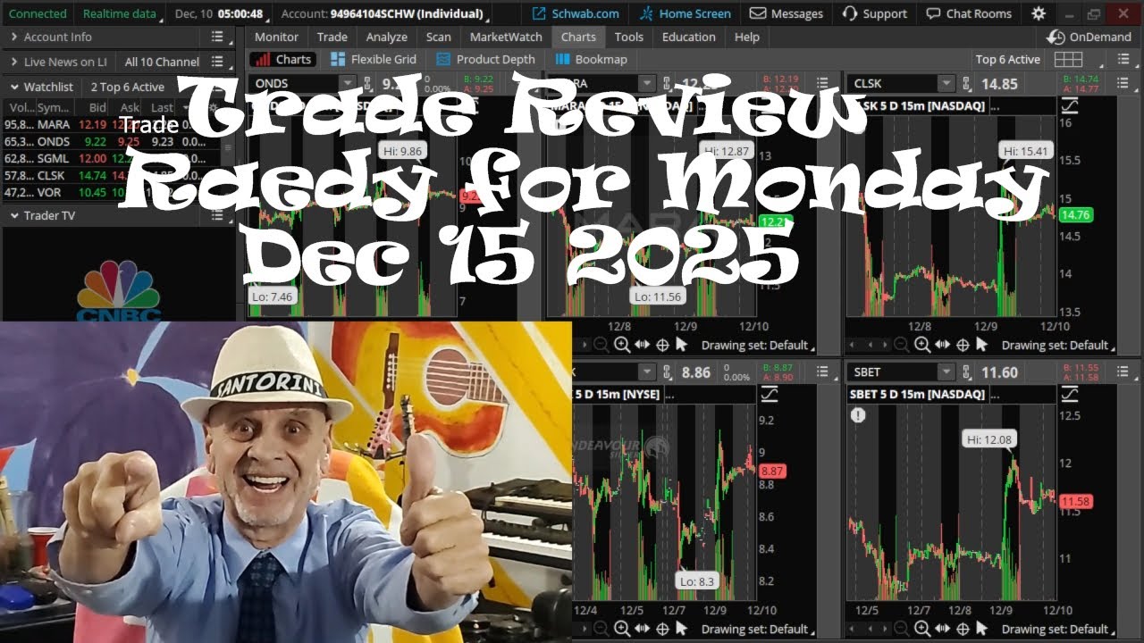This screenshot has height=643, width=1144.
Task: Select crosshair cursor on the CLSK chart
Action: 963,345
